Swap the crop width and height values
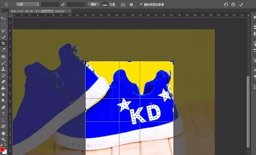The image size is (256, 155). tap(63, 5)
